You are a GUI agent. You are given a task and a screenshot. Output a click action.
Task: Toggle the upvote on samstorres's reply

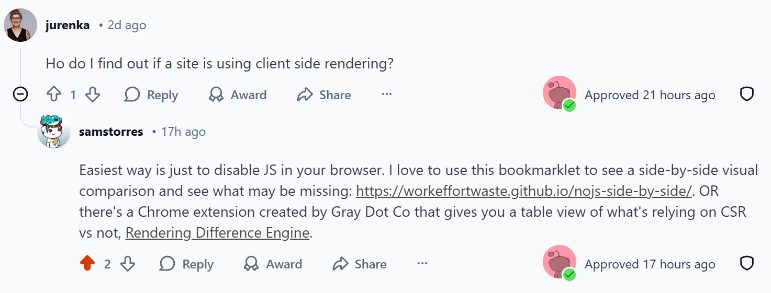pyautogui.click(x=87, y=264)
